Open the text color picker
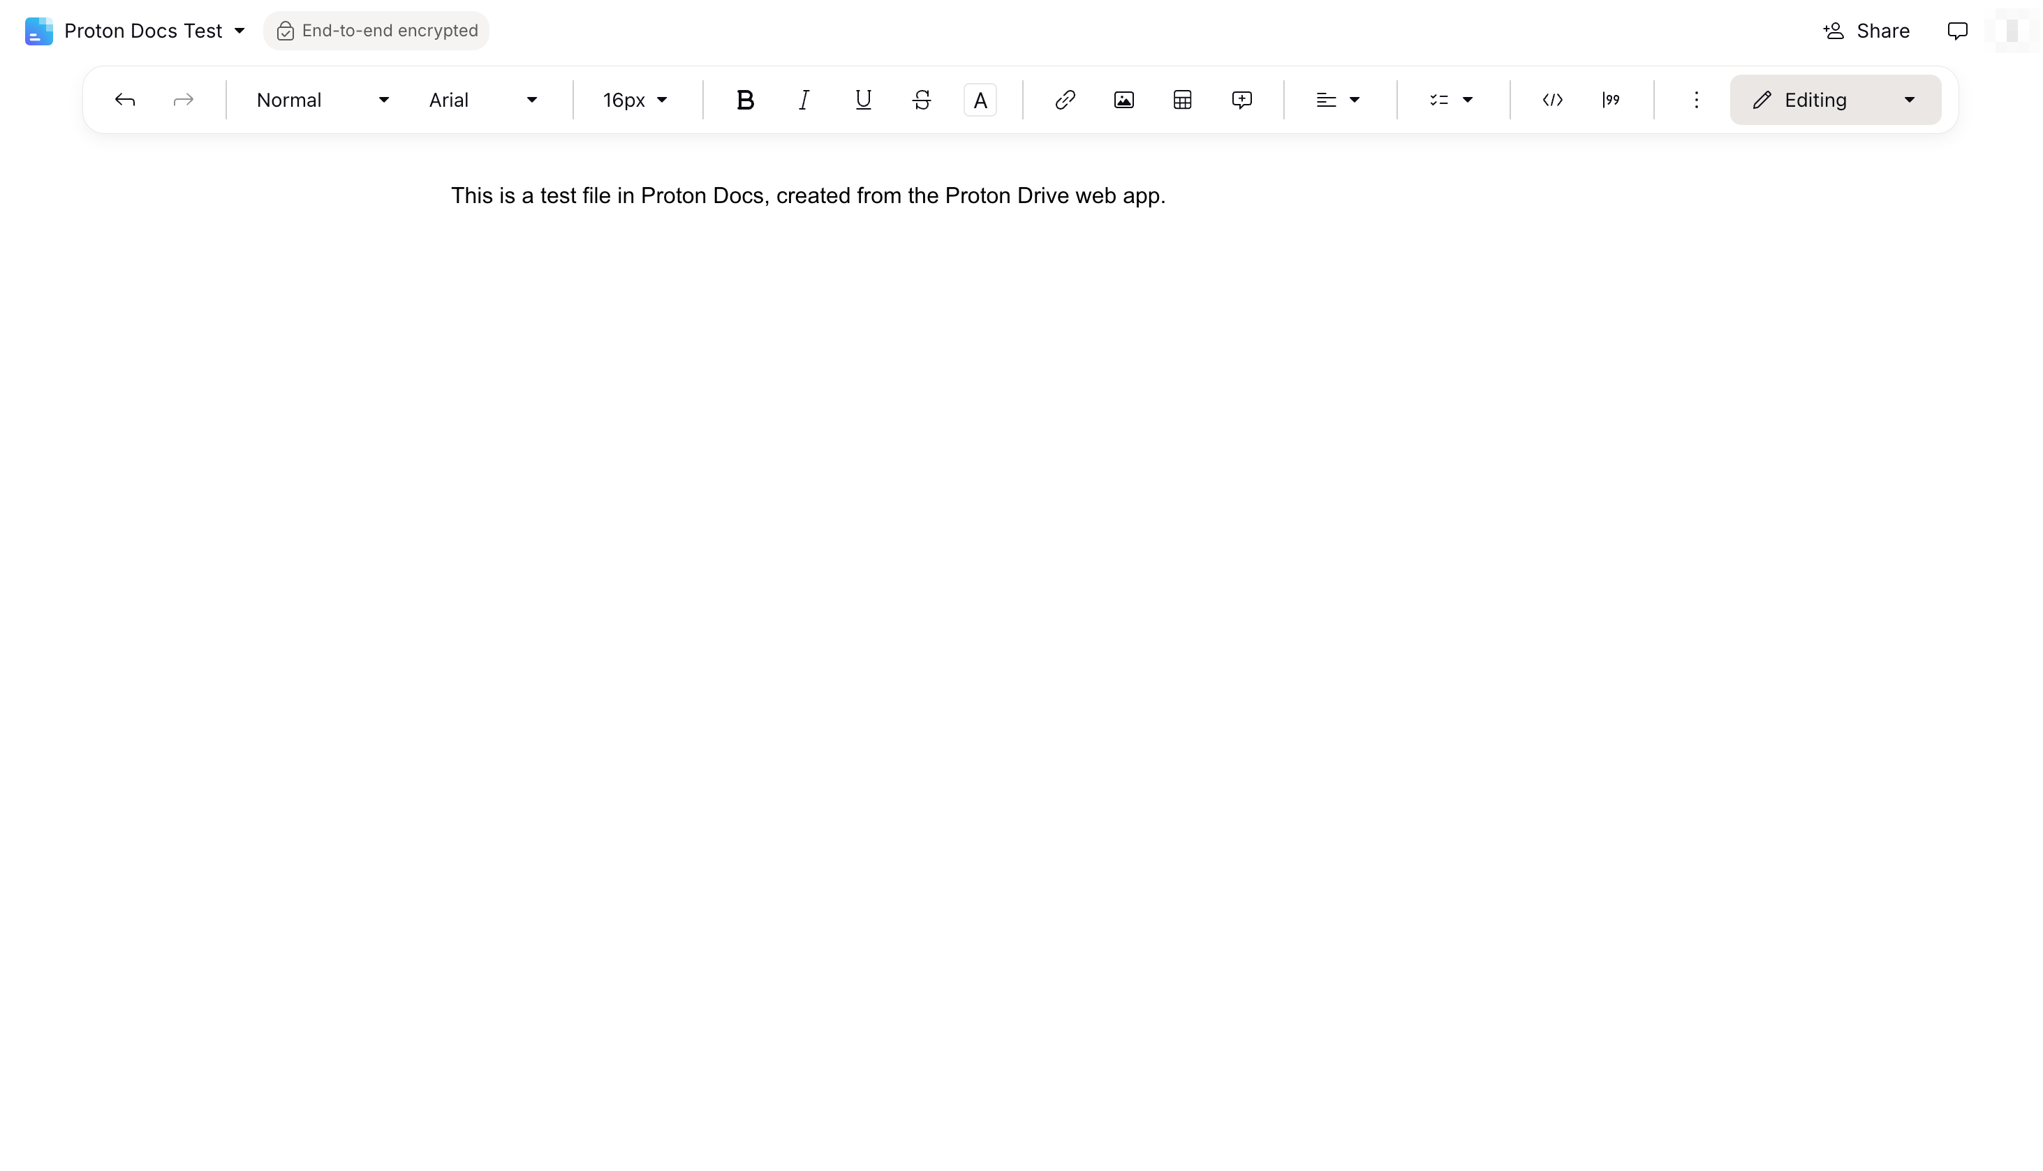The width and height of the screenshot is (2043, 1171). tap(980, 100)
